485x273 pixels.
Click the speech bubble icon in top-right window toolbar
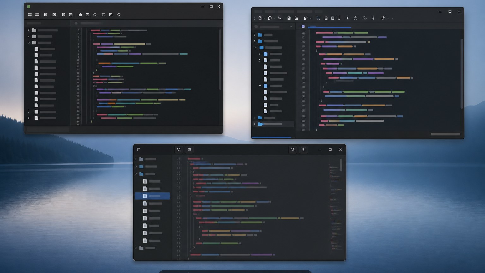tap(270, 18)
